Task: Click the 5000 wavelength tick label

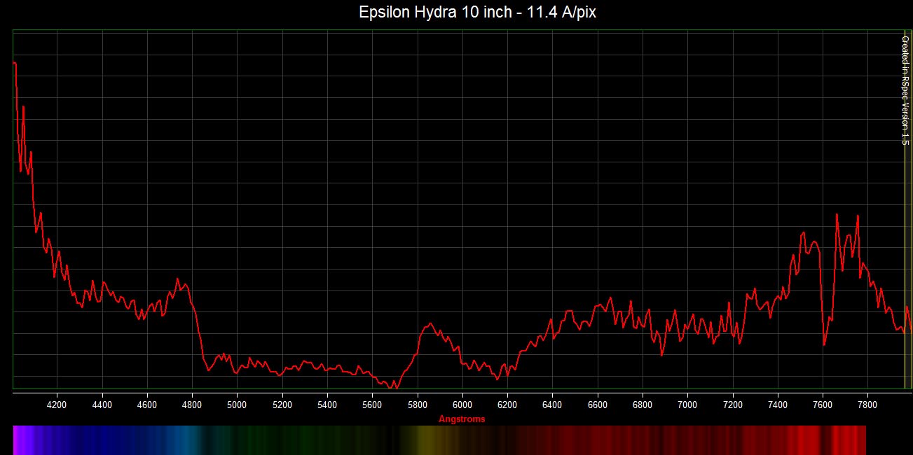Action: [x=237, y=405]
